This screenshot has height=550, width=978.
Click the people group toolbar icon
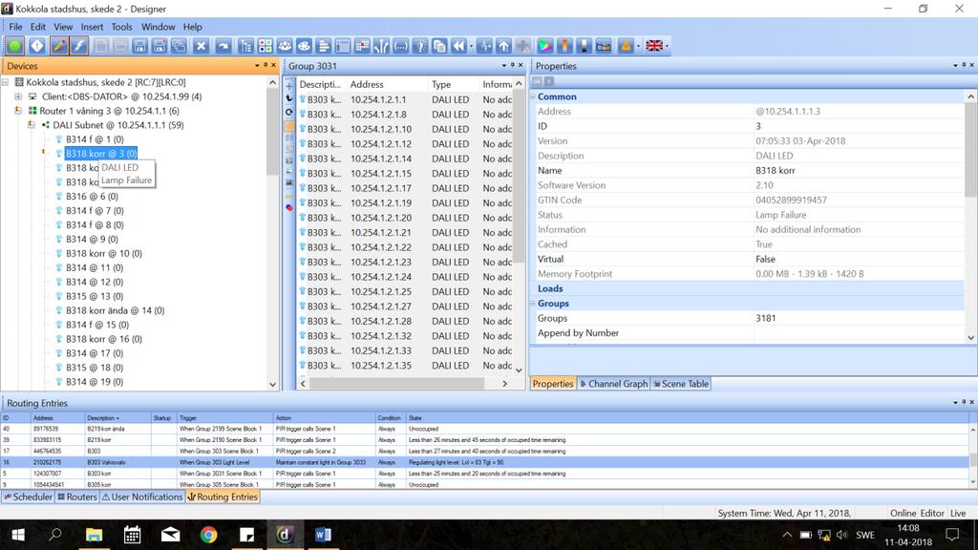point(285,46)
